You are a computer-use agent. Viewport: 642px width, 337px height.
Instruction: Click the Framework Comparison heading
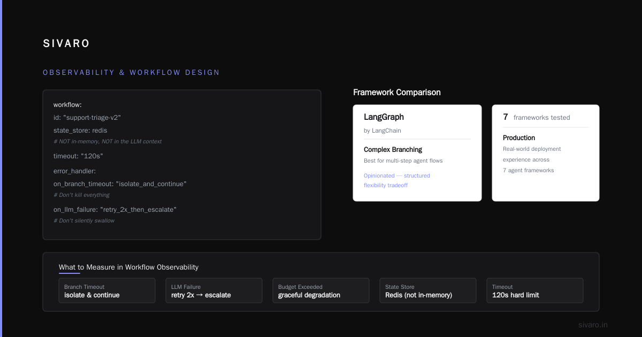point(397,93)
